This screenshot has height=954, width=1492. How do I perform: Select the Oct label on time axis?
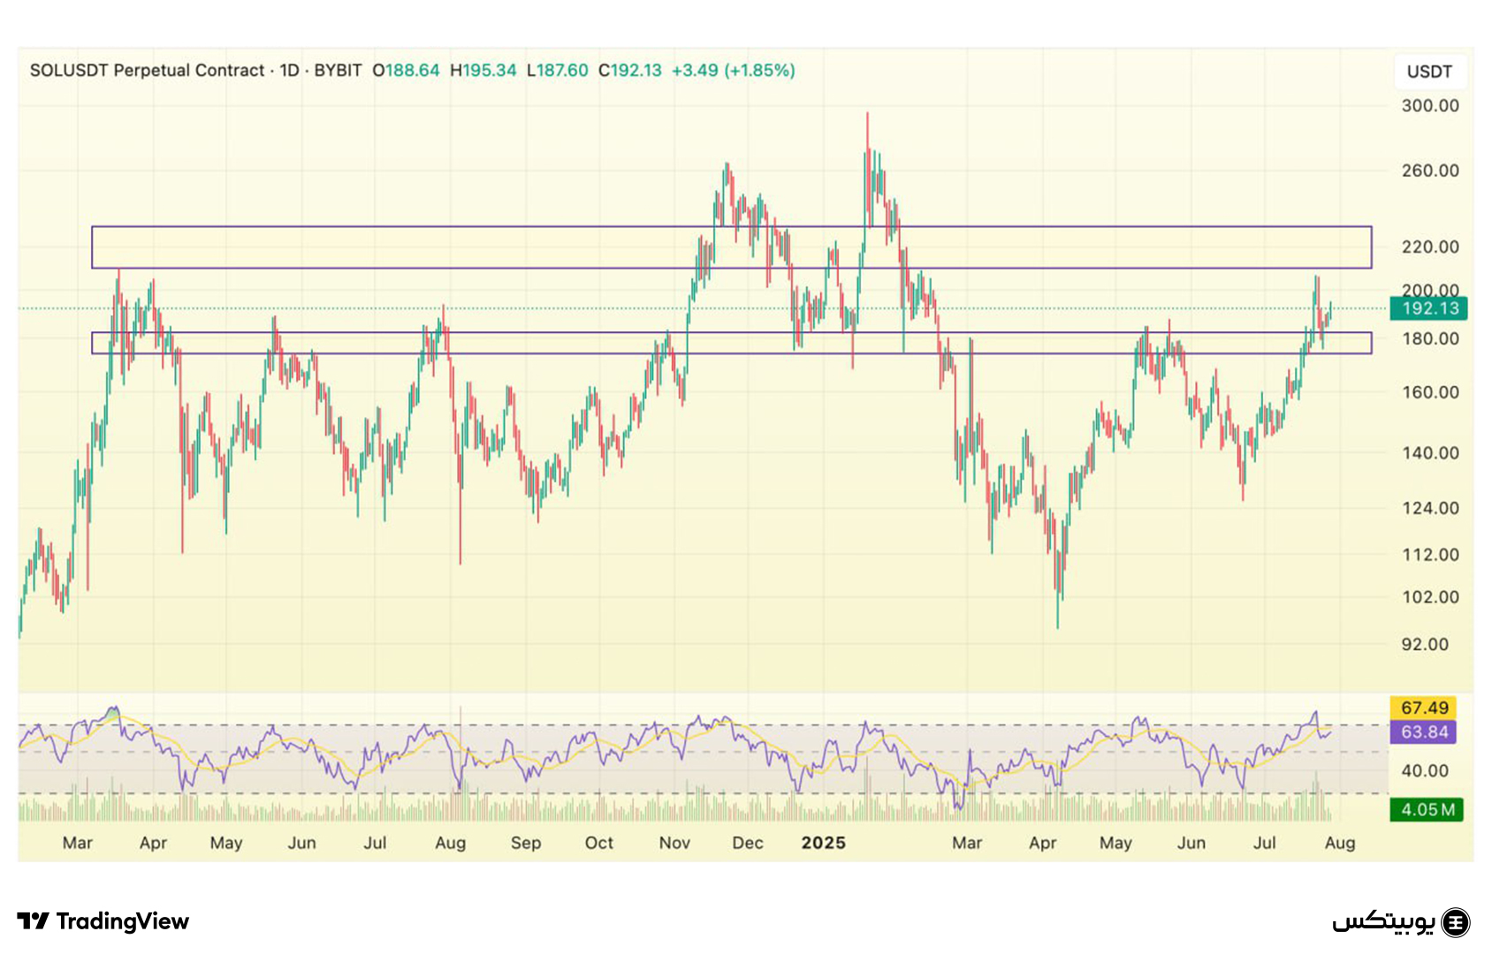point(598,843)
